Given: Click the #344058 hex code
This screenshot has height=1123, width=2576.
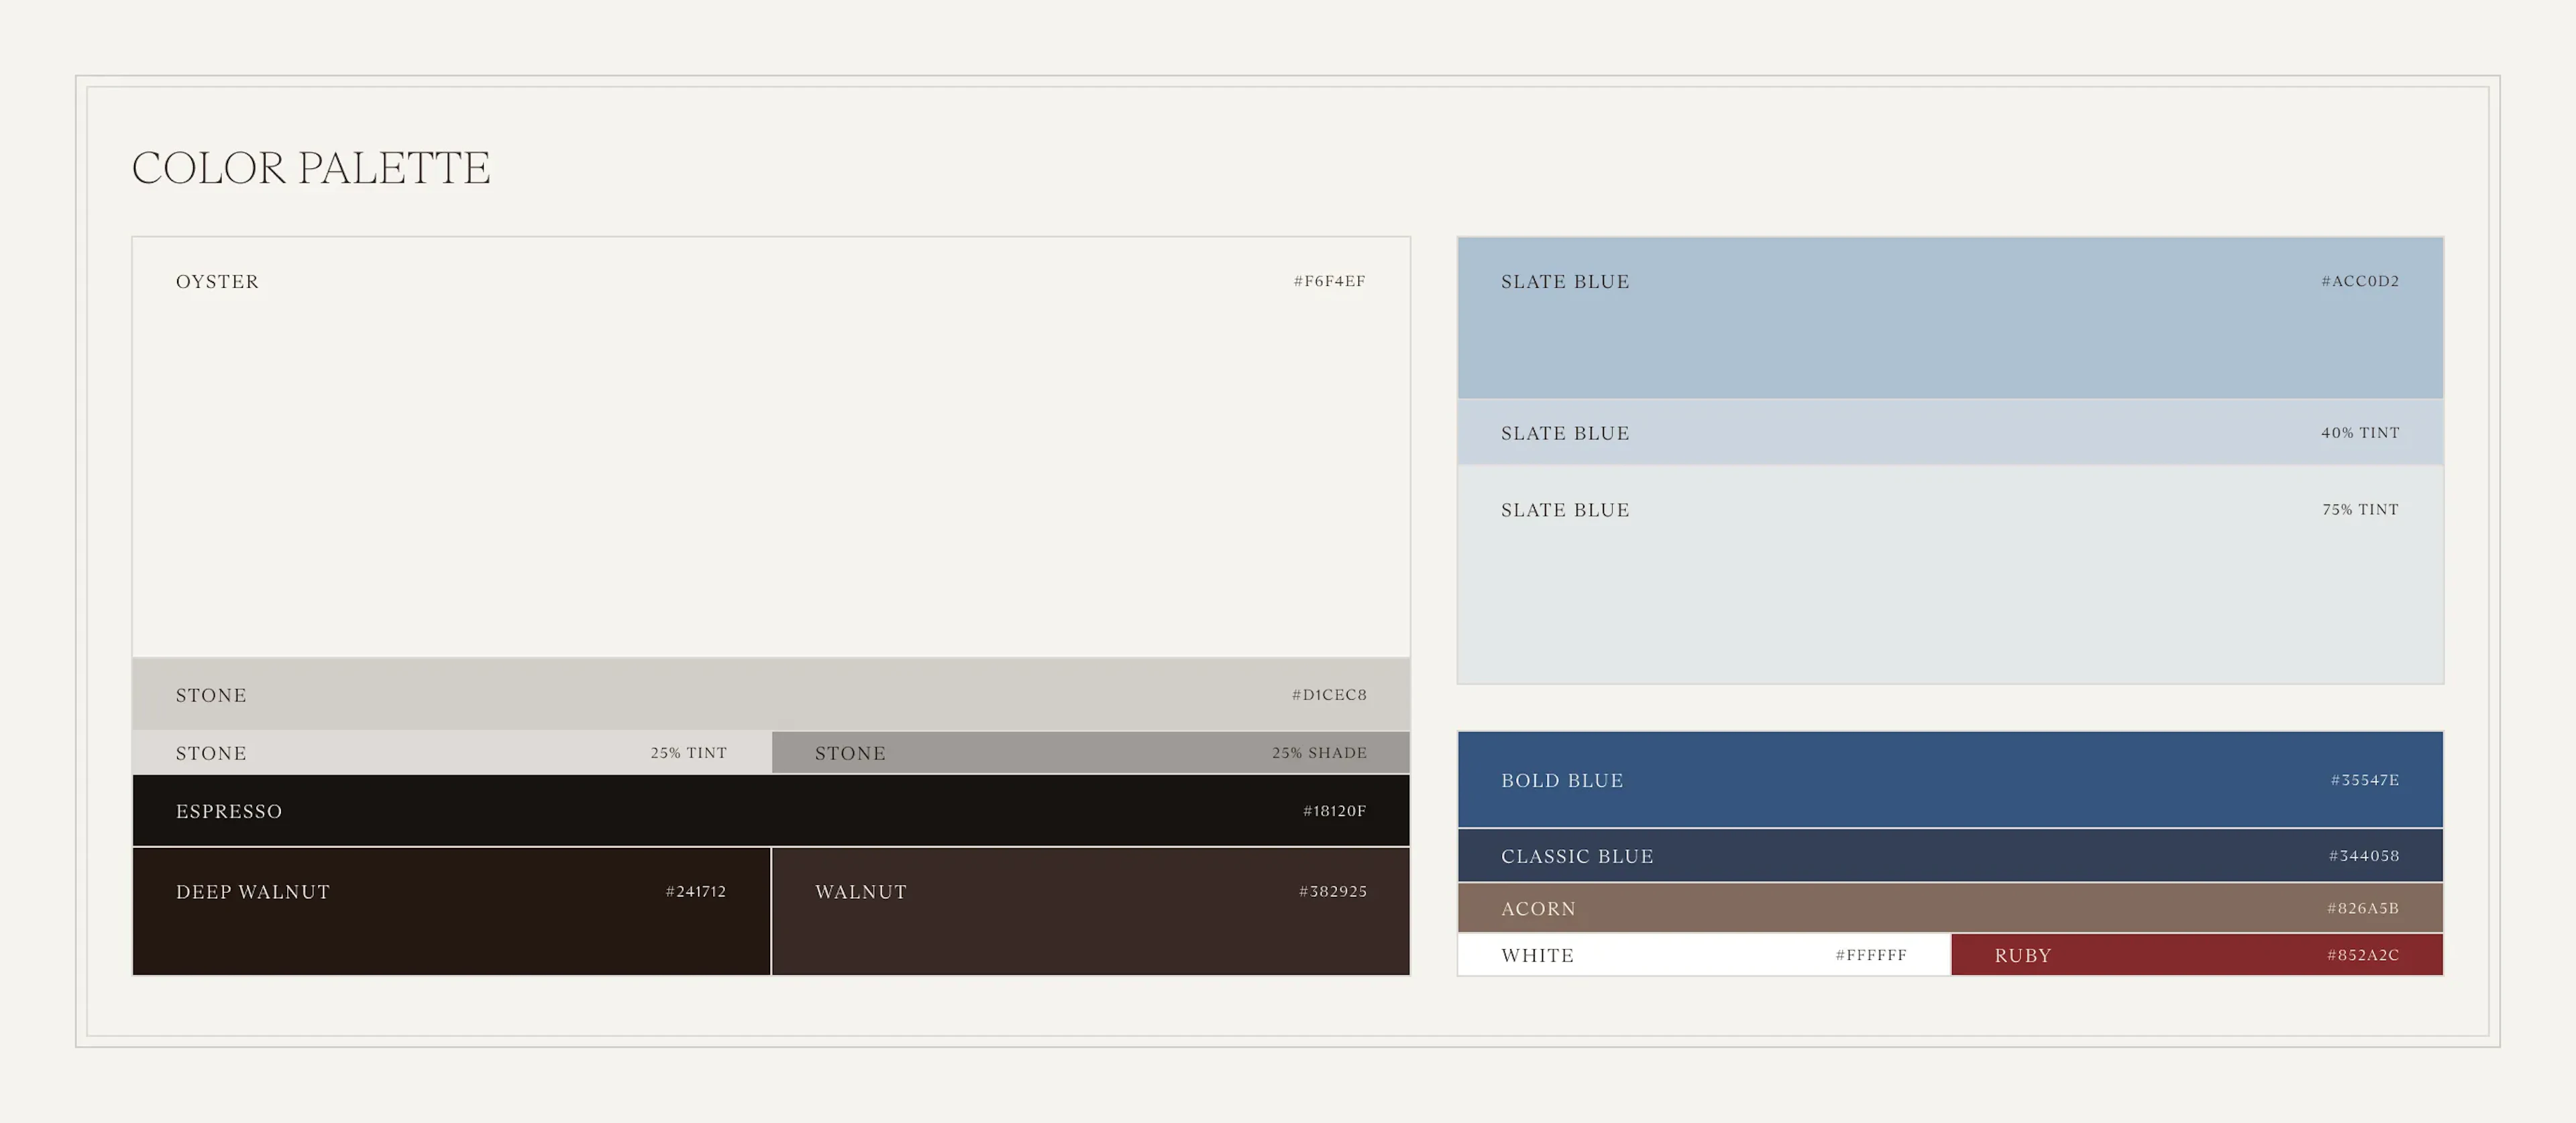Looking at the screenshot, I should pos(2364,856).
